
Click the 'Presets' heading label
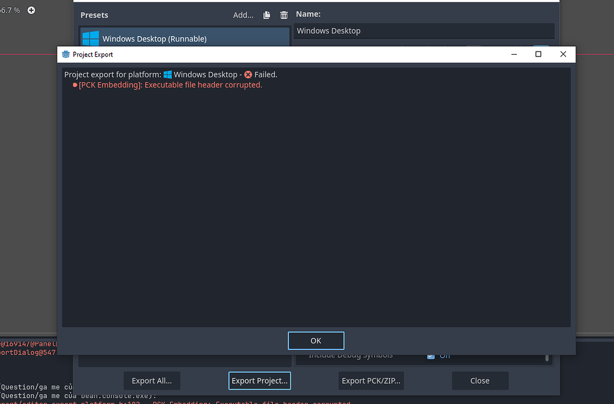click(x=94, y=15)
